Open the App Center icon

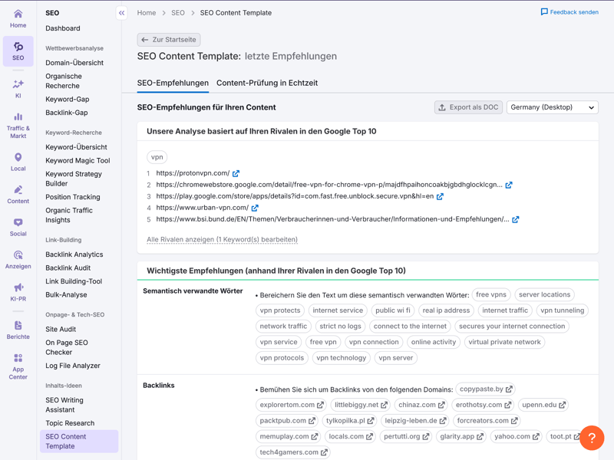pyautogui.click(x=18, y=359)
